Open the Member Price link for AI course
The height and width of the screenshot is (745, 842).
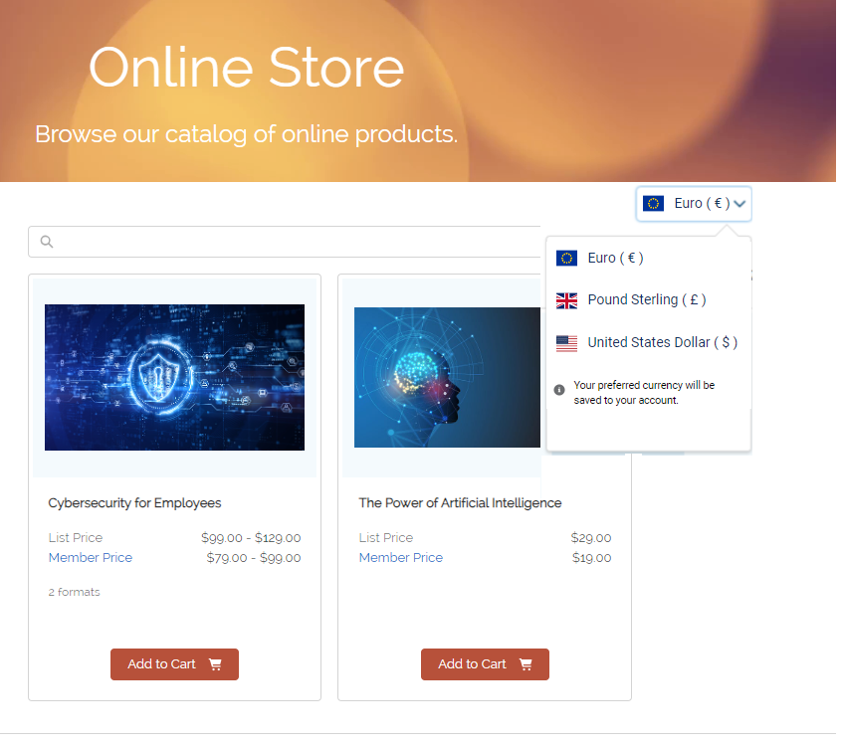(401, 558)
